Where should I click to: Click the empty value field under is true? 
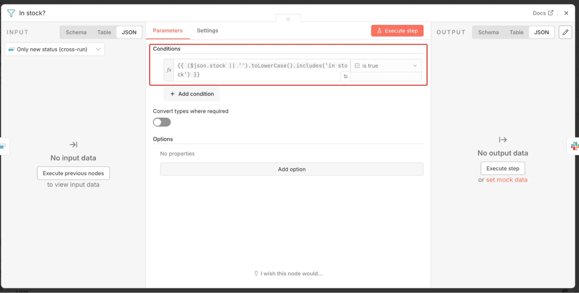386,77
